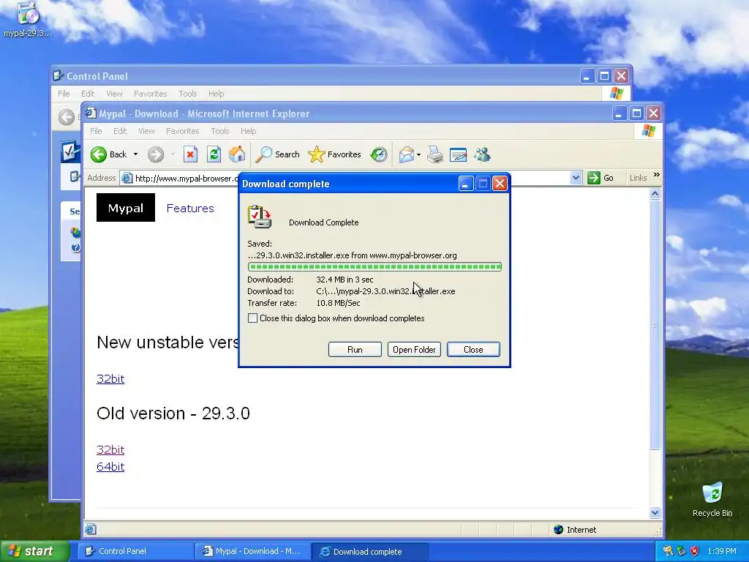Image resolution: width=749 pixels, height=562 pixels.
Task: Expand the Links toolbar chevron
Action: pyautogui.click(x=656, y=175)
